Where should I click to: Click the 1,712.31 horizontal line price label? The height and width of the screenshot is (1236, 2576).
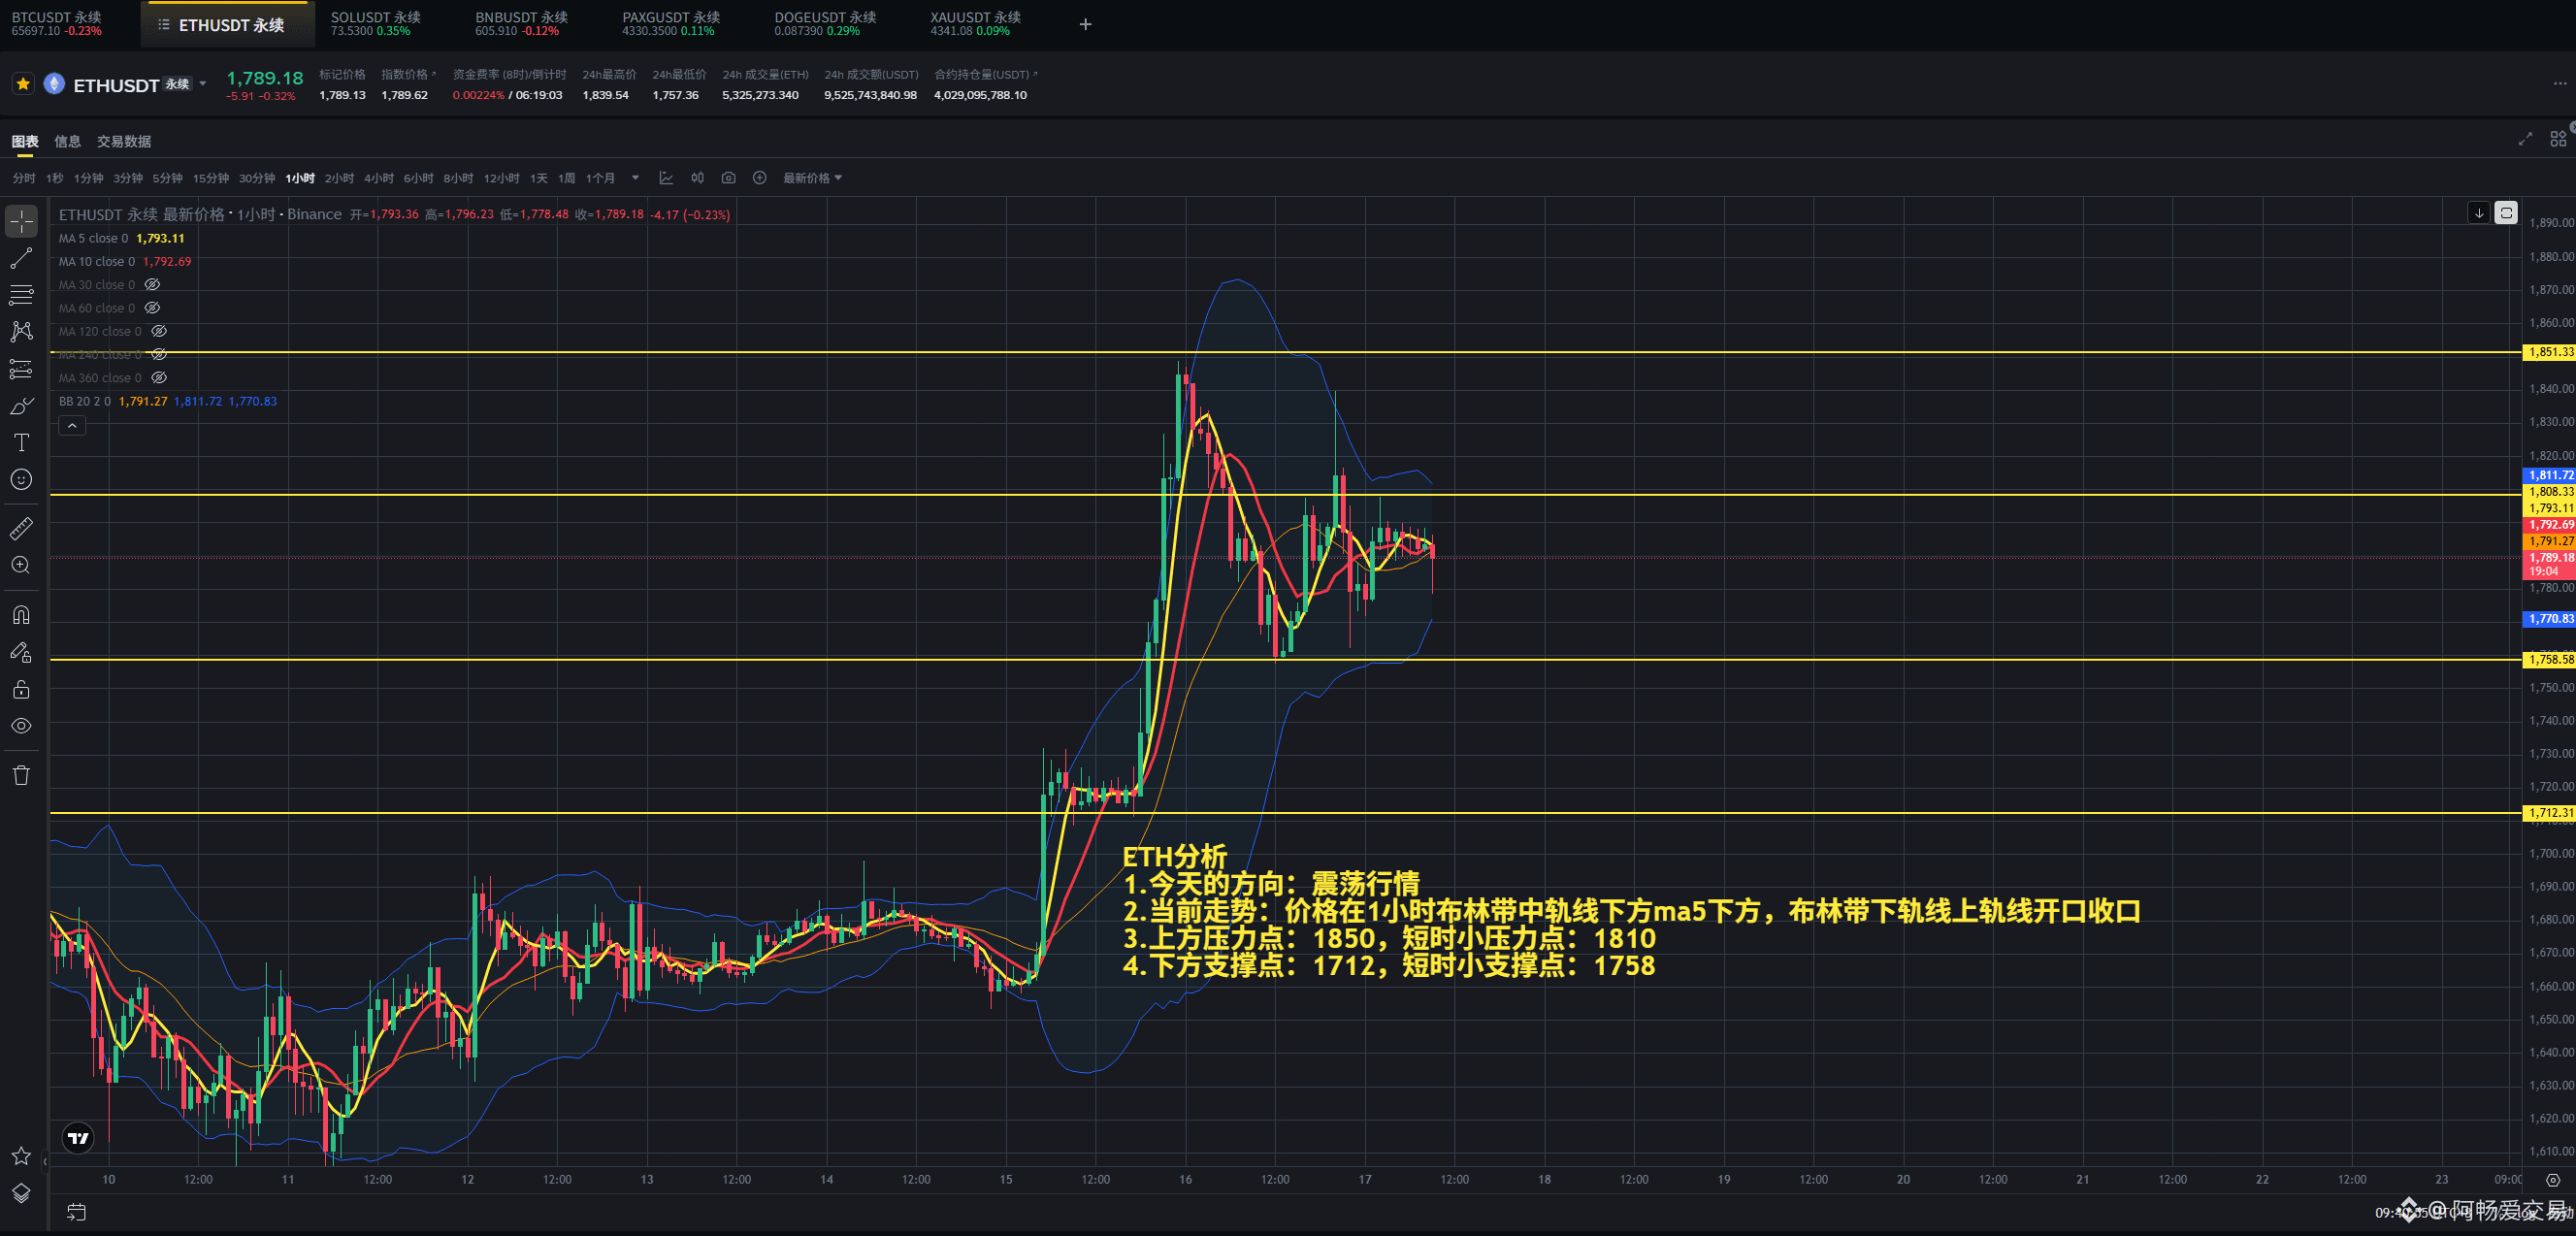click(2549, 813)
